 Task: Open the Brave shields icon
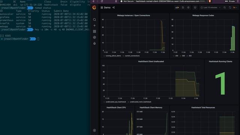[210, 1]
